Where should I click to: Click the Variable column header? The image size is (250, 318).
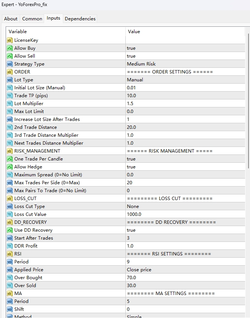[x=66, y=31]
